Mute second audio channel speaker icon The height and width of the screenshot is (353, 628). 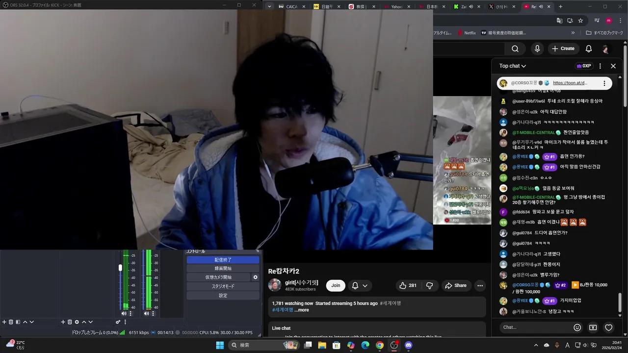[x=146, y=313]
